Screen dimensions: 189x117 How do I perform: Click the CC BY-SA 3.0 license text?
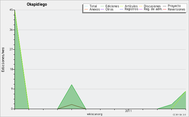(x=179, y=115)
